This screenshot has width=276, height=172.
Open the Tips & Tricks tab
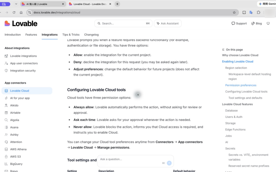[71, 35]
